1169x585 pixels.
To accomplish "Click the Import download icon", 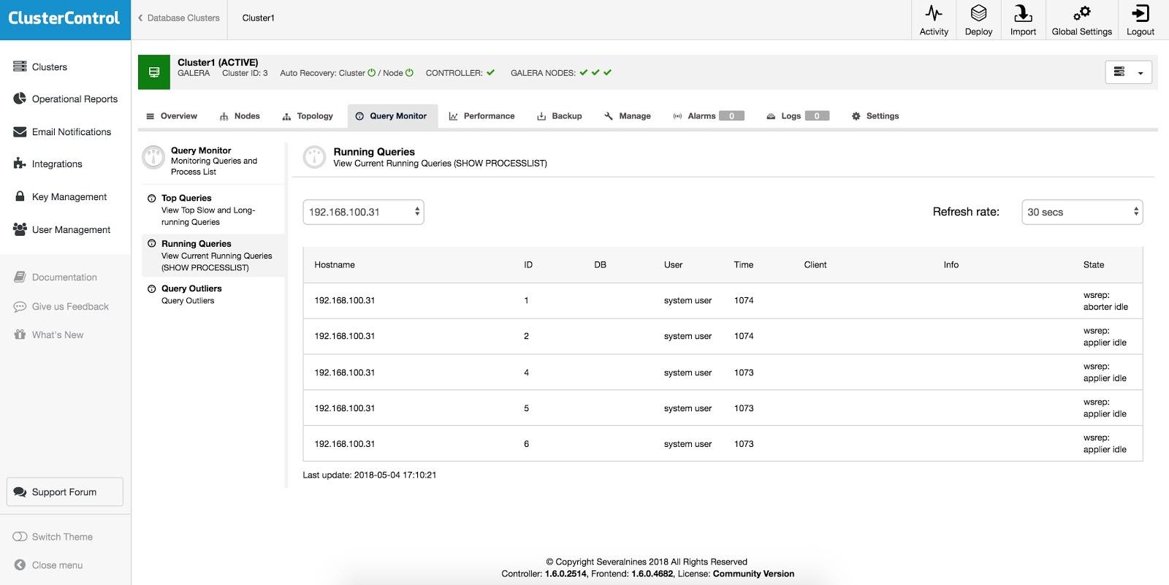I will point(1023,12).
